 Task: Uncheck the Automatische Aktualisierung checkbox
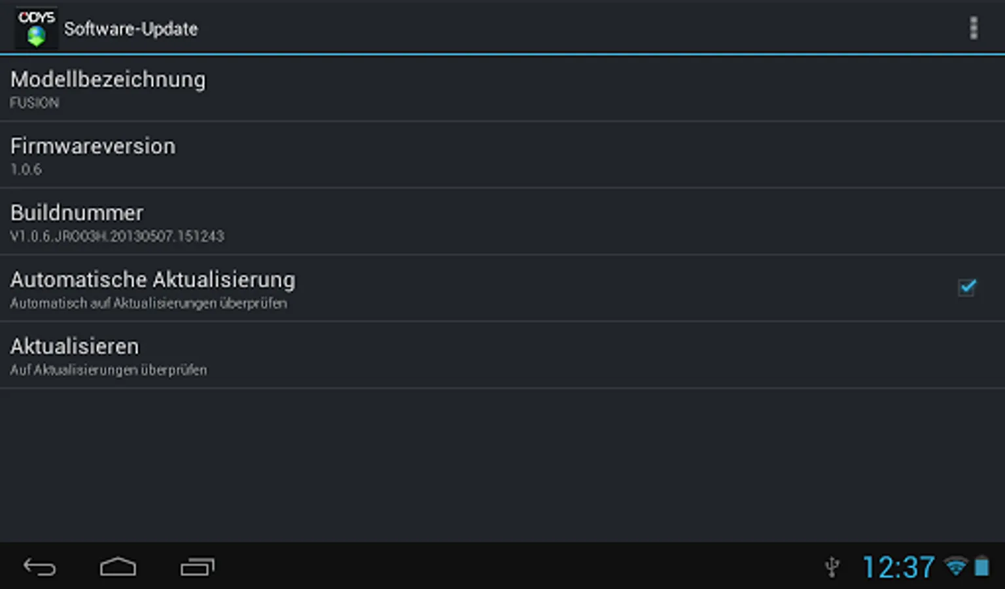(x=966, y=287)
